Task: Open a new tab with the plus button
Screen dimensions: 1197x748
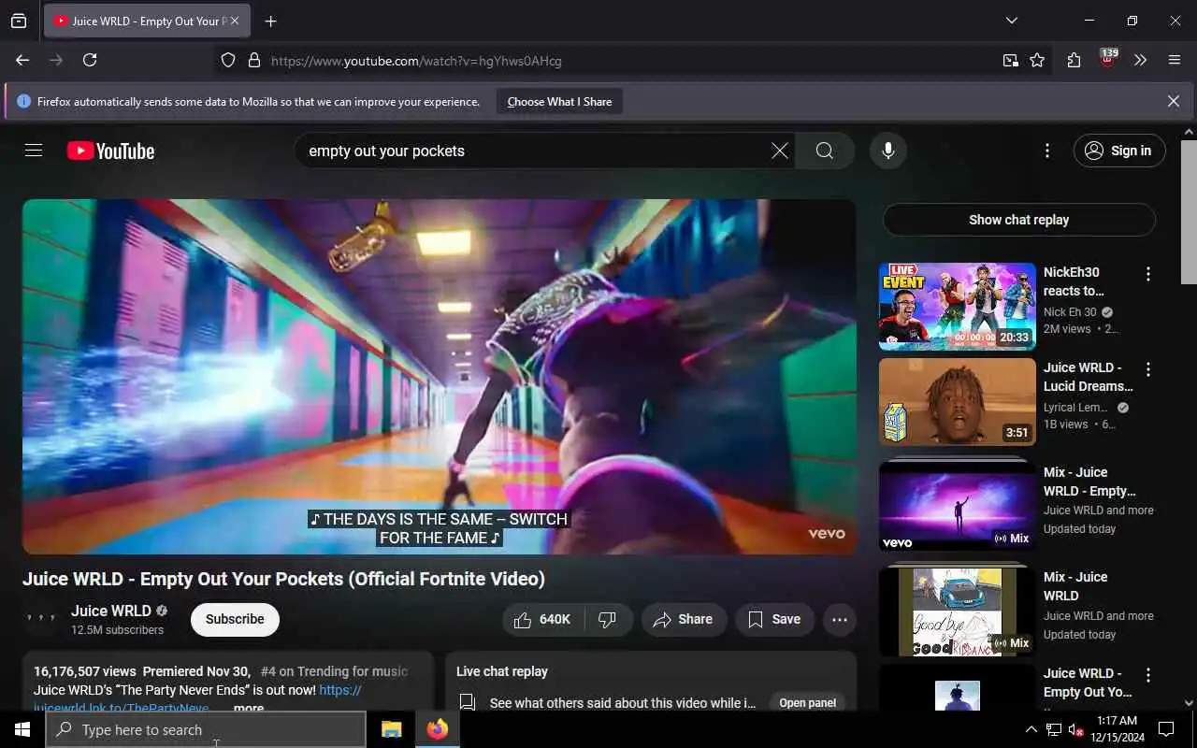Action: 271,21
